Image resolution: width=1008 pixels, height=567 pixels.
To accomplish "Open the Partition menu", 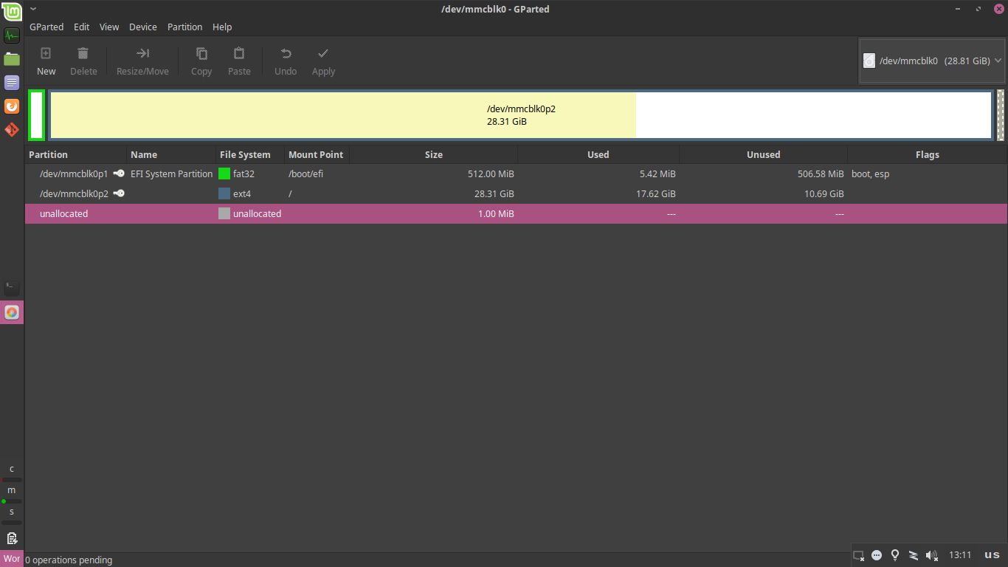I will point(184,27).
